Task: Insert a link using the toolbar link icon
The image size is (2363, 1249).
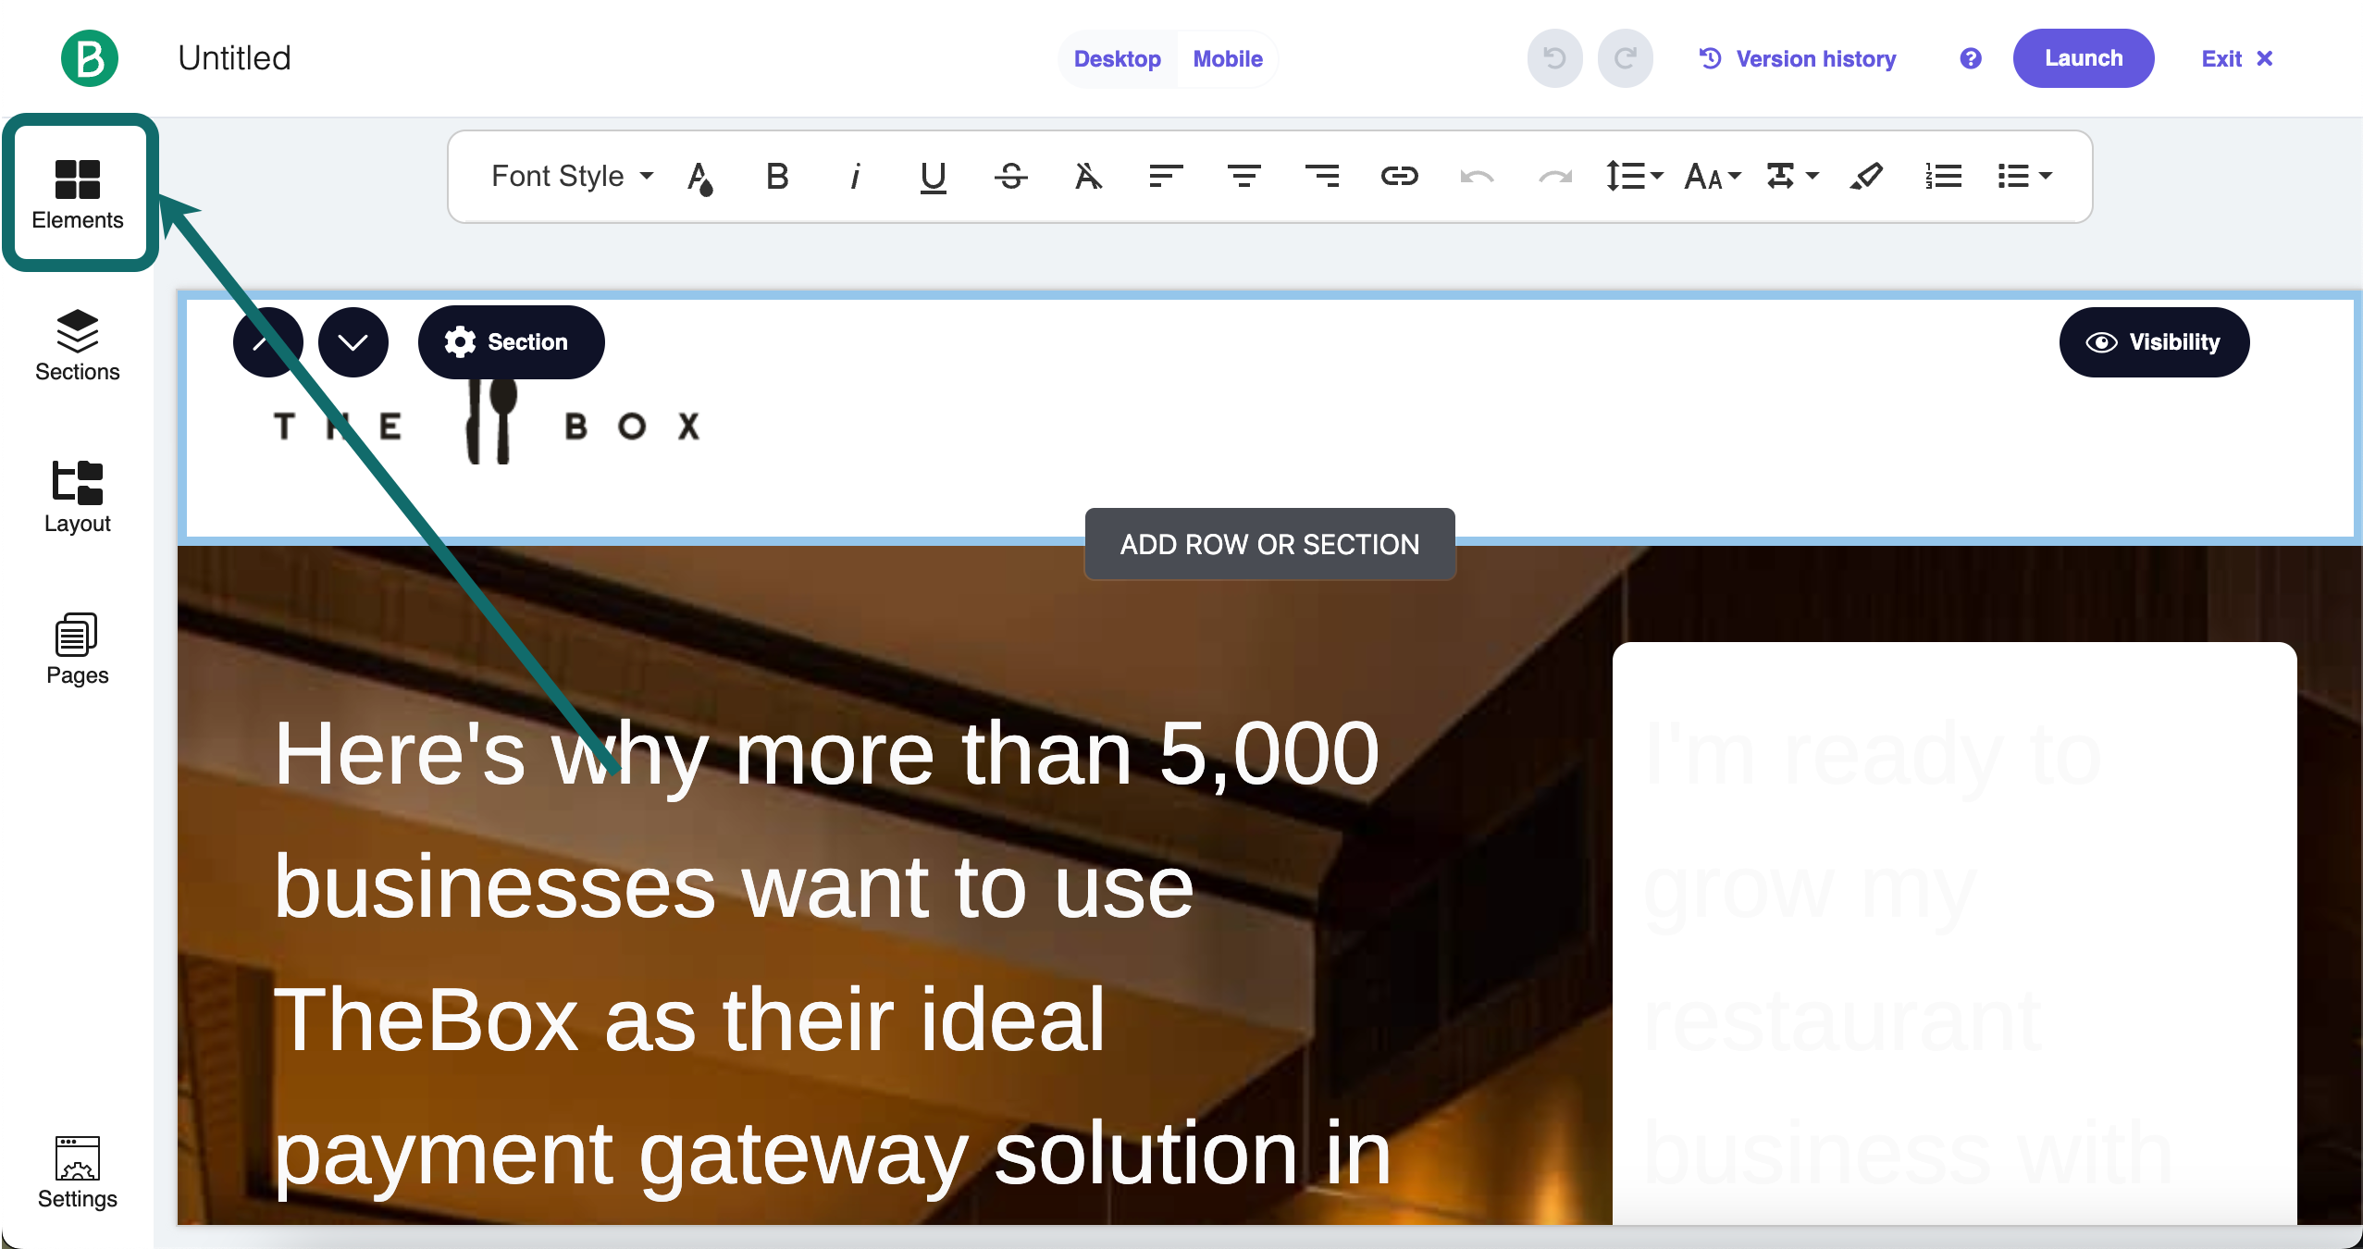Action: click(x=1399, y=176)
